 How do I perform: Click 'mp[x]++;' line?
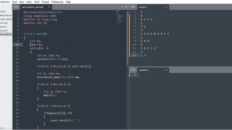(x=50, y=95)
